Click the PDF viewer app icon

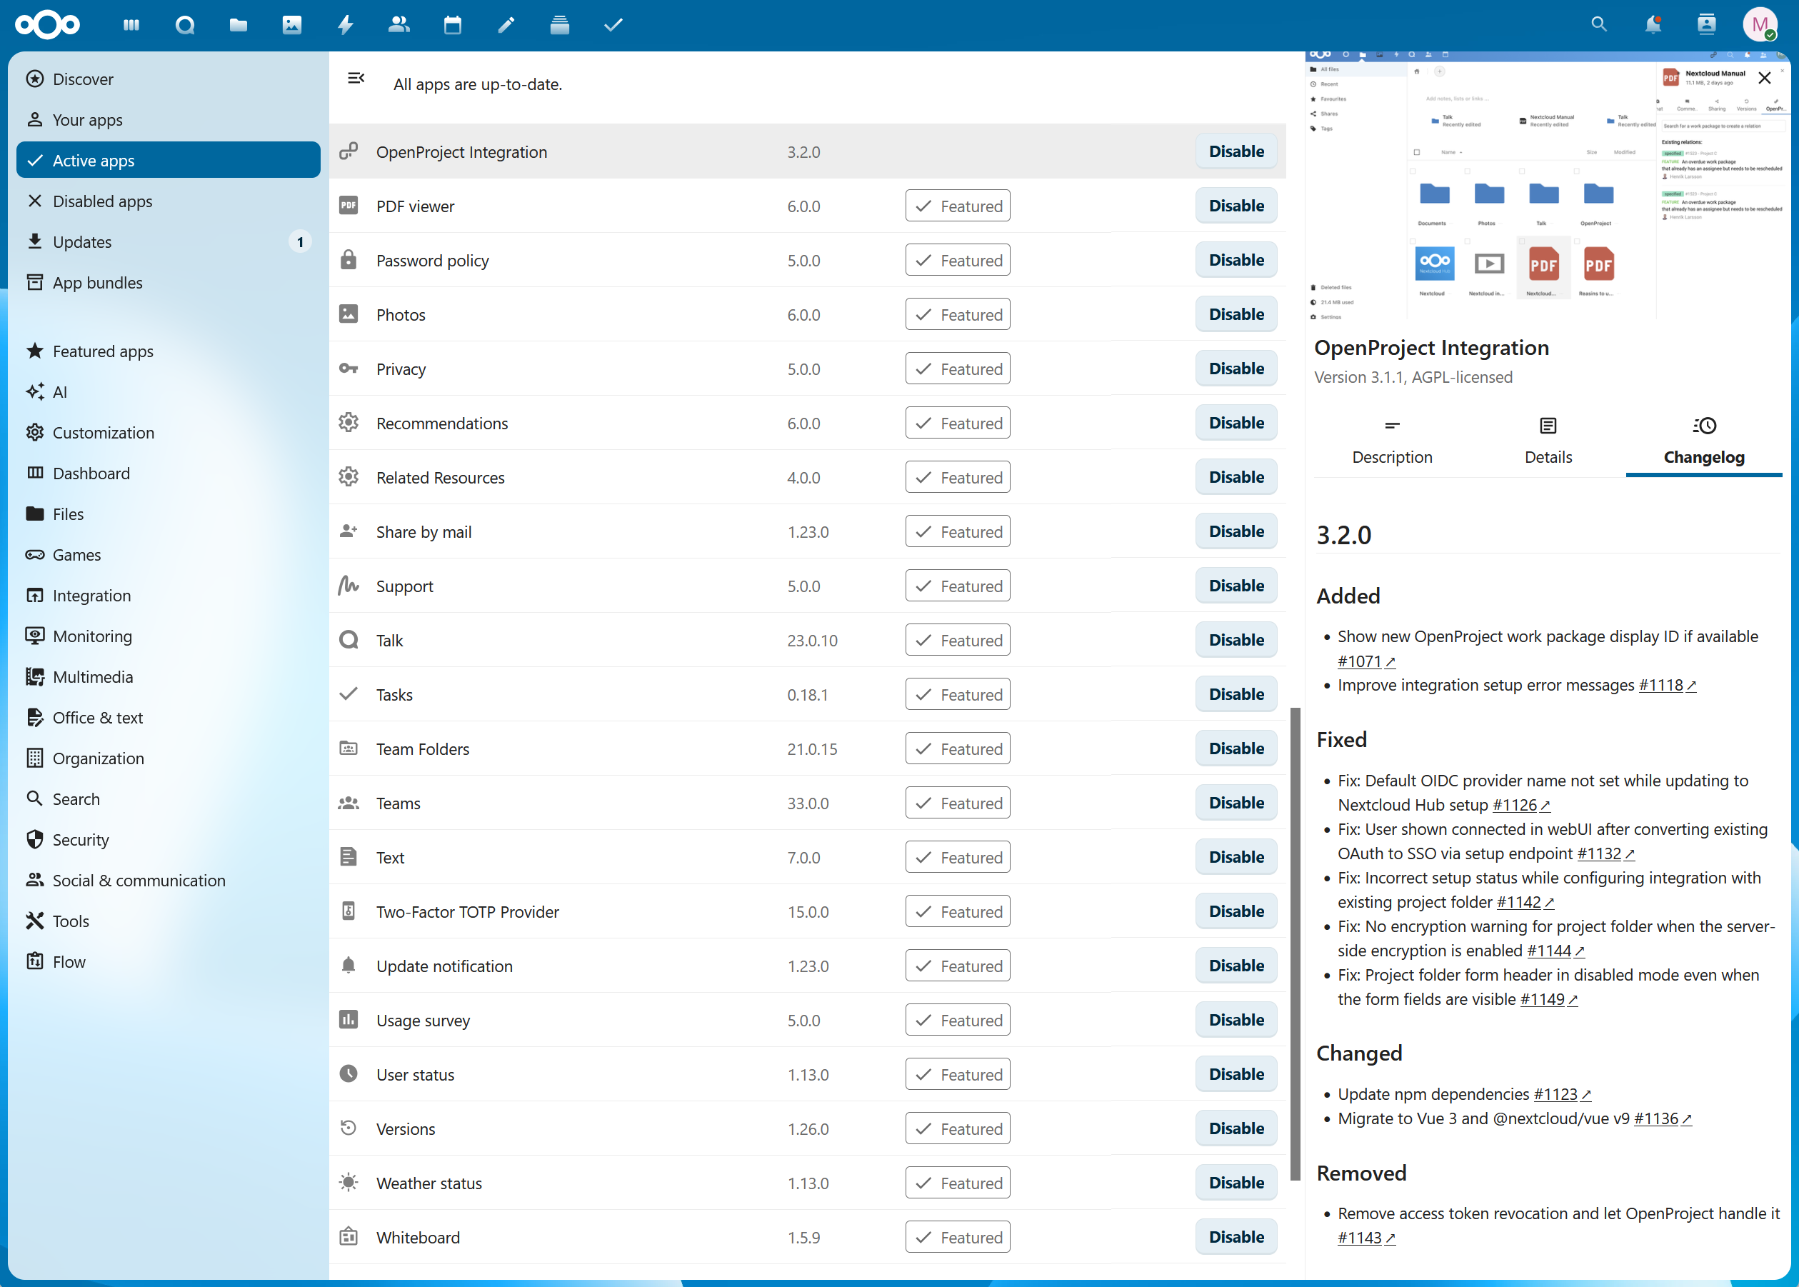pos(349,206)
